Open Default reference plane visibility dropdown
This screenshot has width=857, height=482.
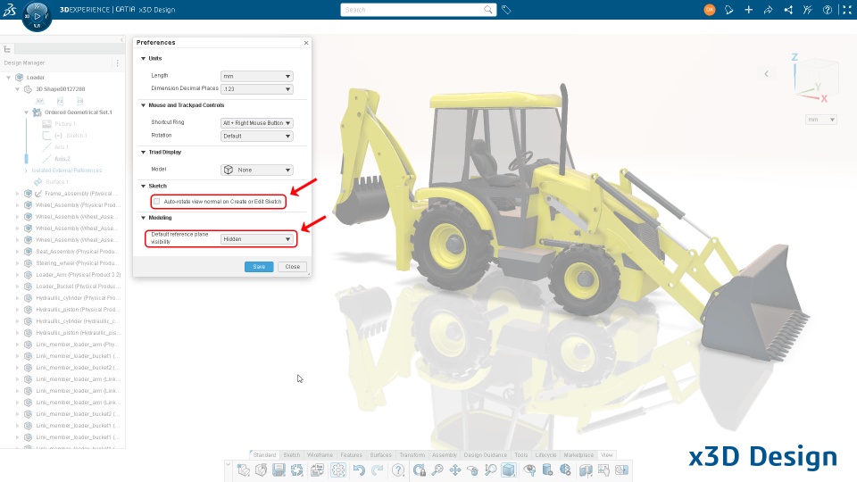tap(256, 239)
